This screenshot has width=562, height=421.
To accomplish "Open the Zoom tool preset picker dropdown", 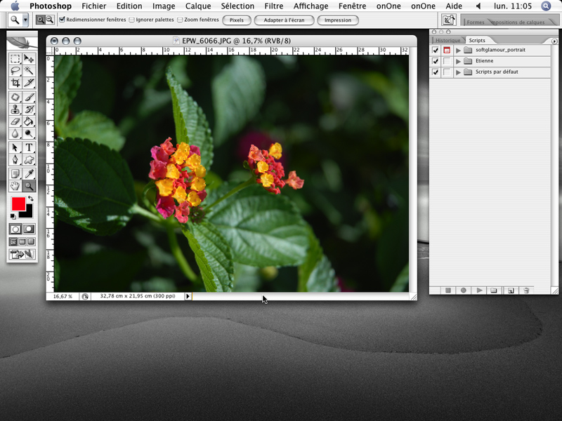I will point(25,20).
